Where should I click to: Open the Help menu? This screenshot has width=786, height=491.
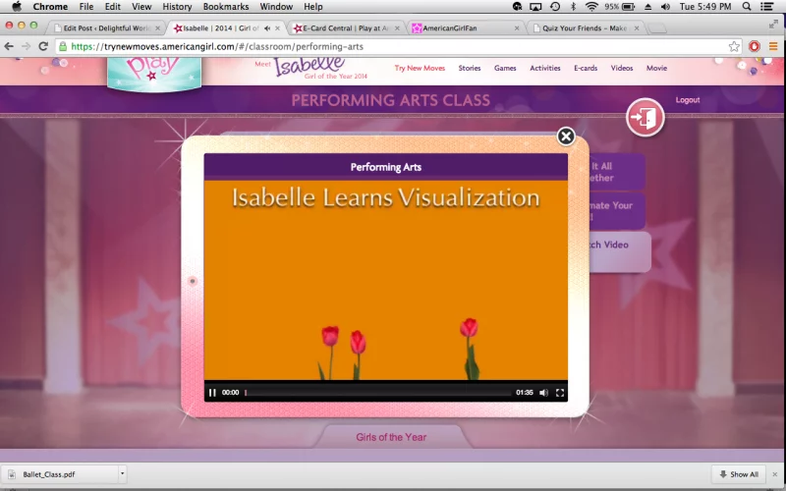[x=312, y=7]
